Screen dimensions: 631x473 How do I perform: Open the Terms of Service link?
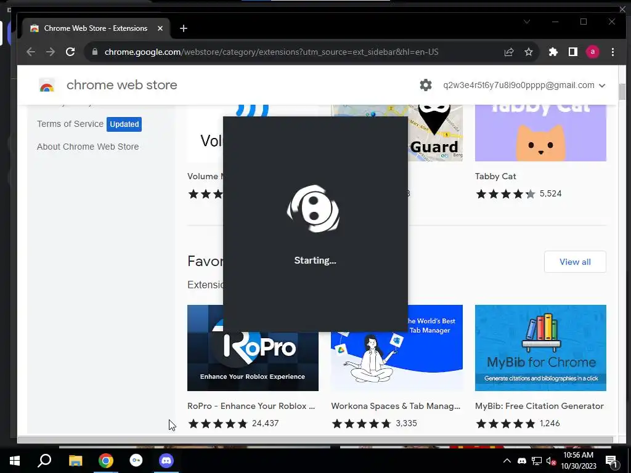70,124
